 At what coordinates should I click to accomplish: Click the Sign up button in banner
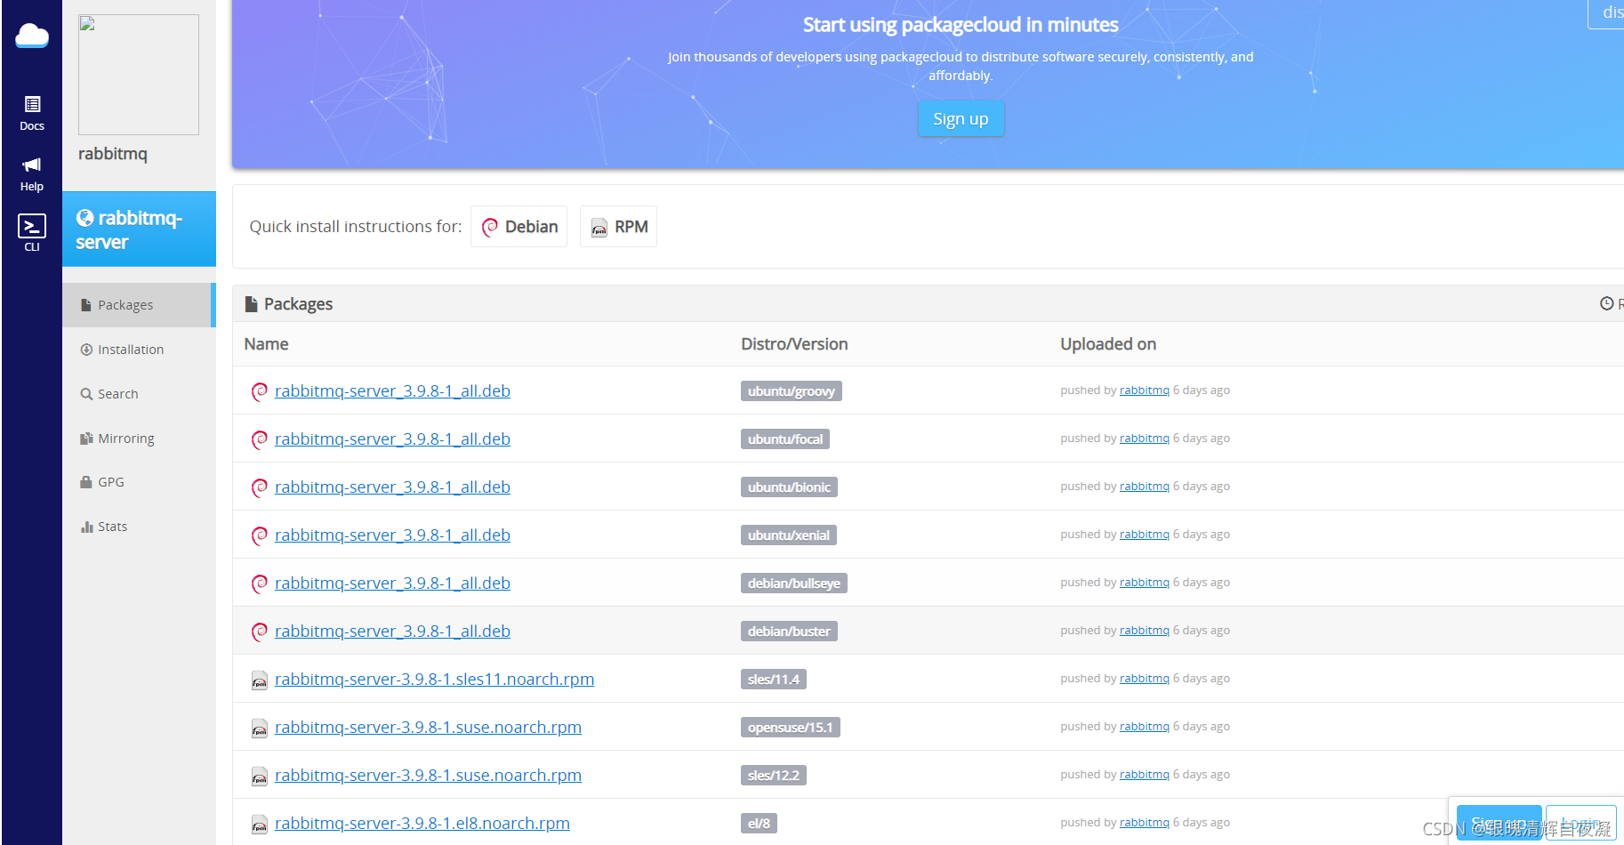coord(961,119)
